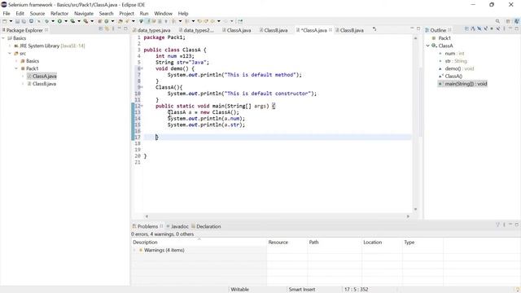Click the Coverage launch toolbar icon
This screenshot has height=293, width=521.
[72, 21]
